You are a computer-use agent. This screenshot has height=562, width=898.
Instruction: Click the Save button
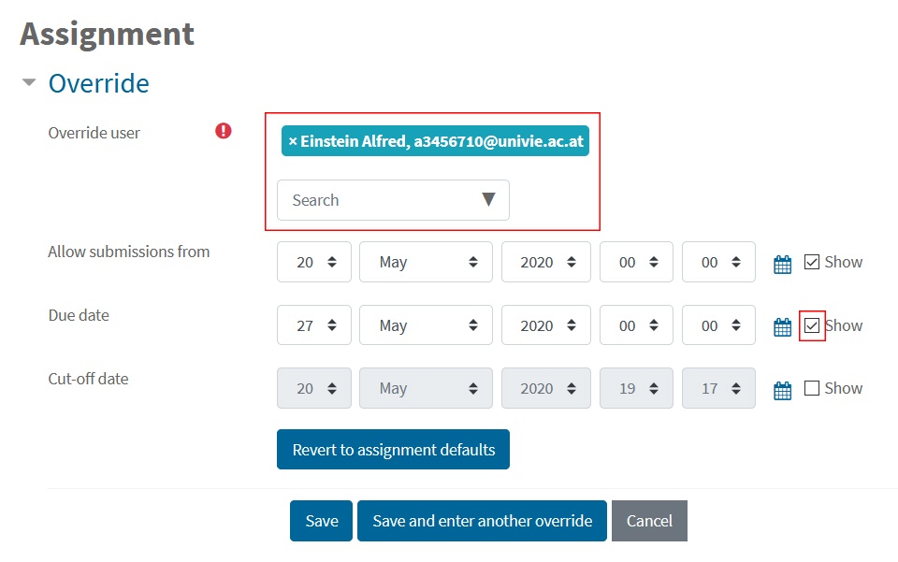pos(321,521)
